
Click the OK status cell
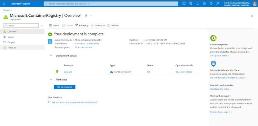148,72
